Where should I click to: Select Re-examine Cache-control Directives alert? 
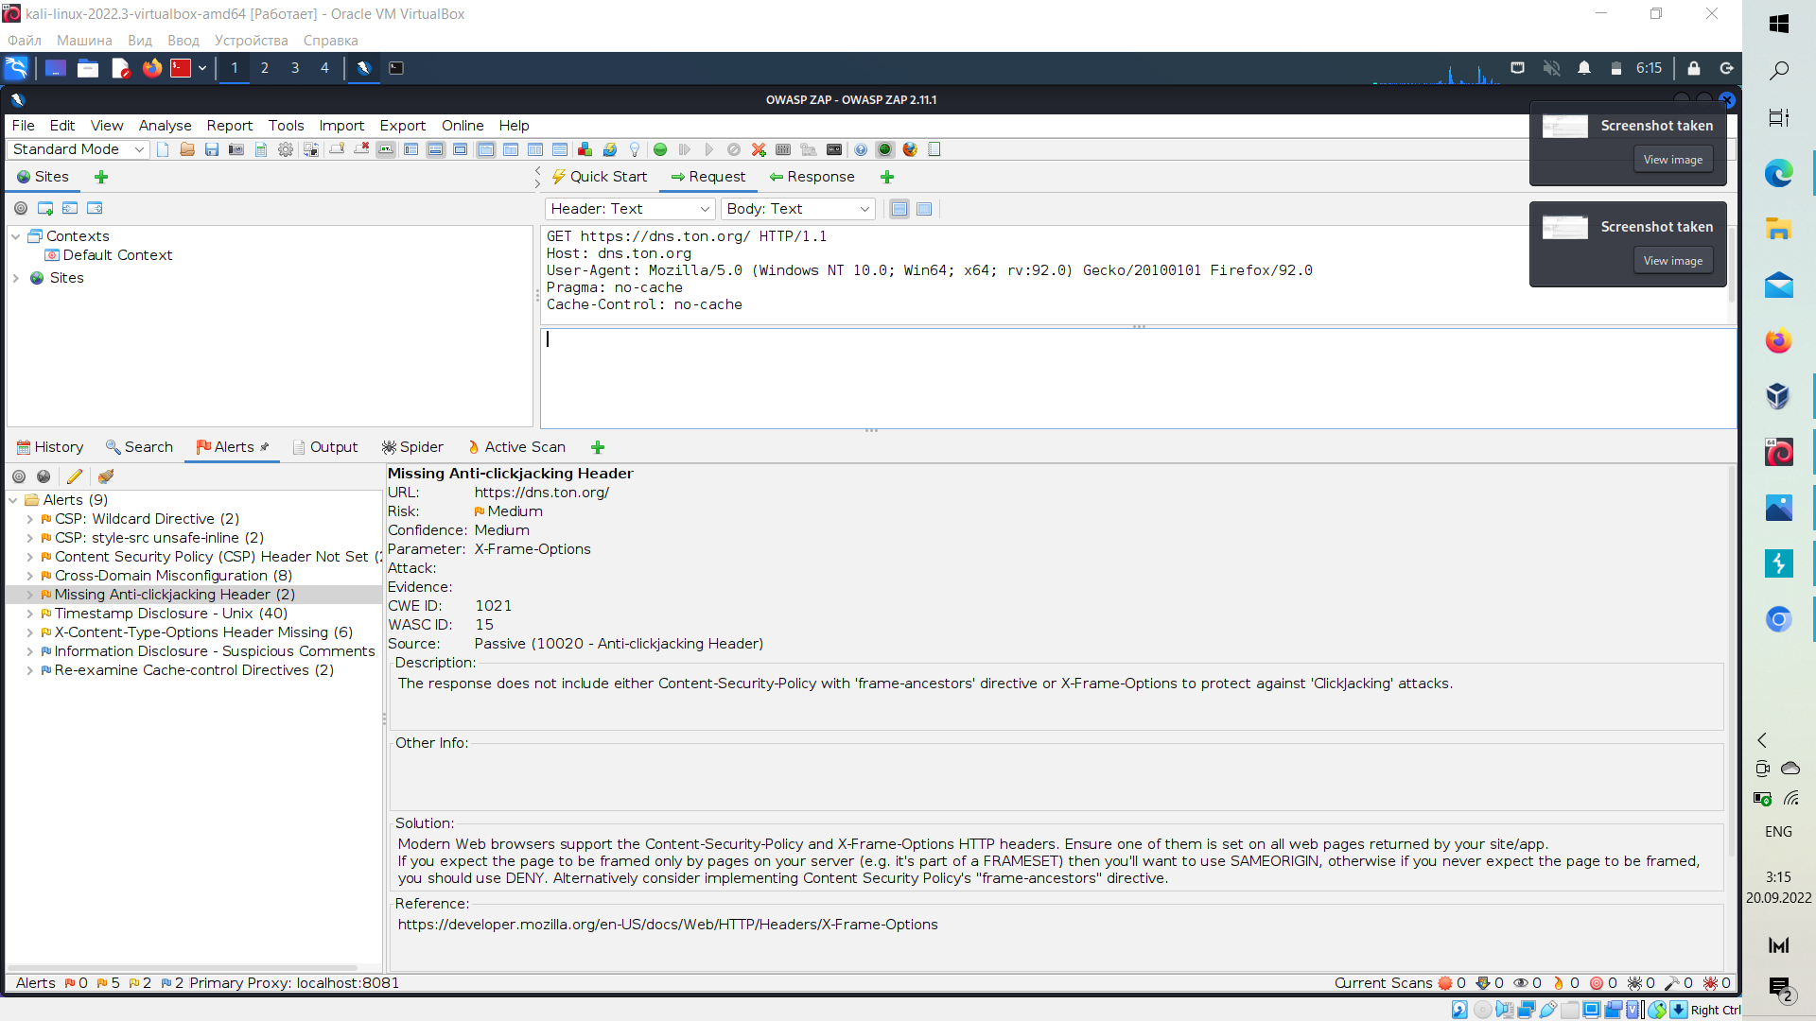pos(194,670)
